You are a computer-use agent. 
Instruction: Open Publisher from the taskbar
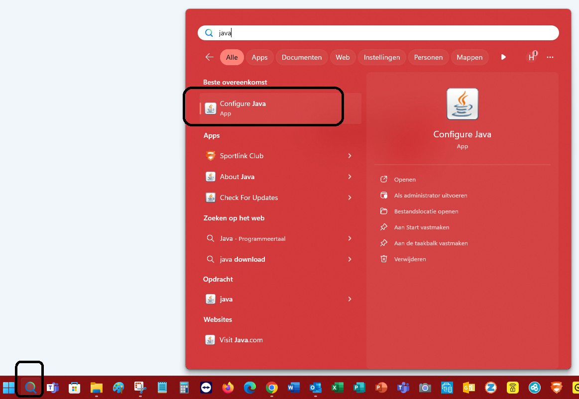click(359, 388)
